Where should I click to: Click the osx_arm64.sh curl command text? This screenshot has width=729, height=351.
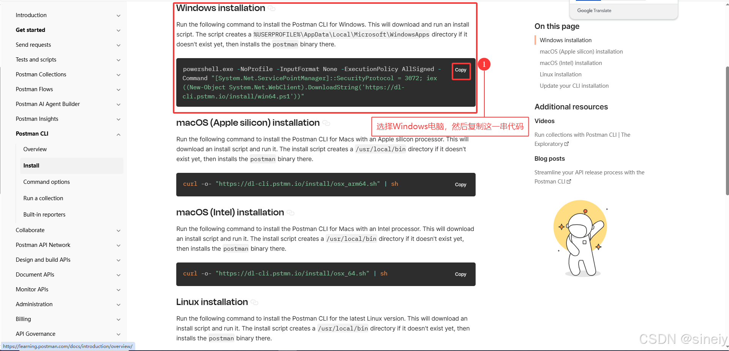(x=291, y=184)
